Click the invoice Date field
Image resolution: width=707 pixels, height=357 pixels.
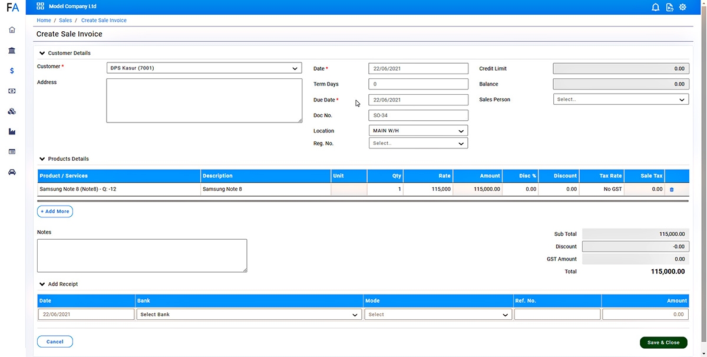418,68
